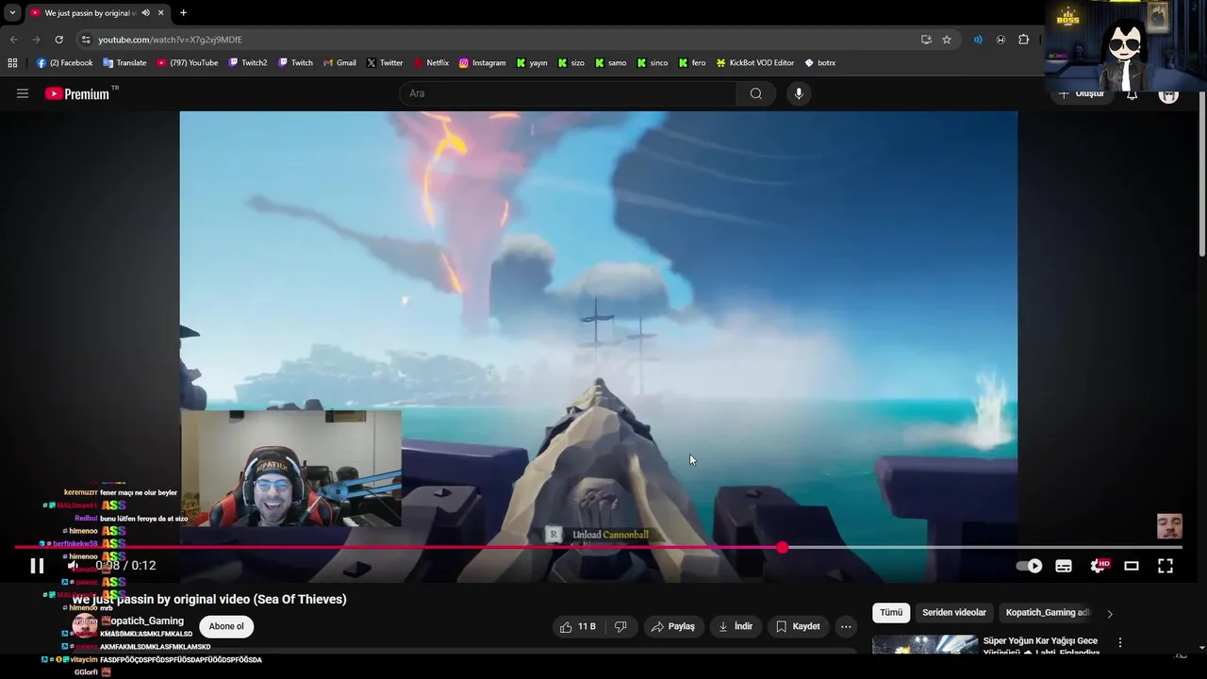Open the botrx bookmark
Screen dimensions: 1207x679
(819, 63)
